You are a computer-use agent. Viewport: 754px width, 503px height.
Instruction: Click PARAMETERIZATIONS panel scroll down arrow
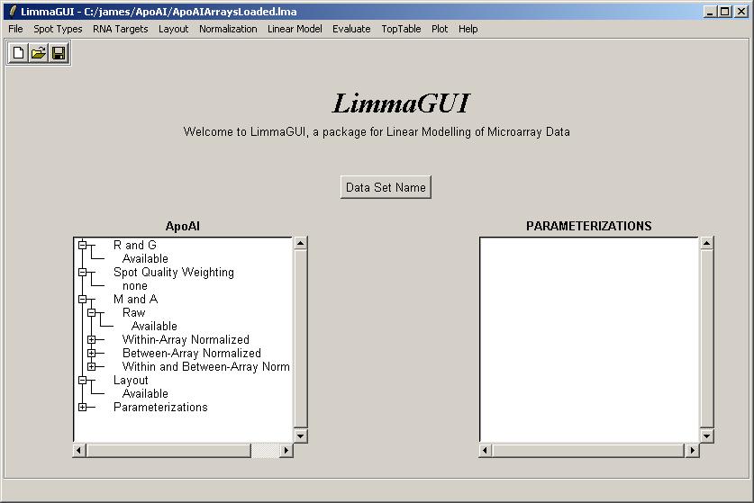706,436
